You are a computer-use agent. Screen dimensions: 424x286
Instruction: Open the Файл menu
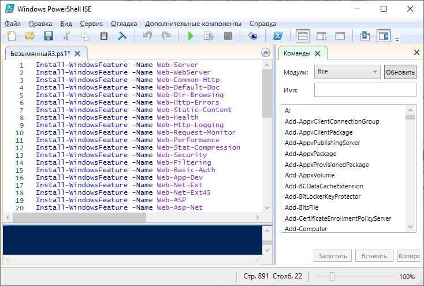[x=13, y=24]
